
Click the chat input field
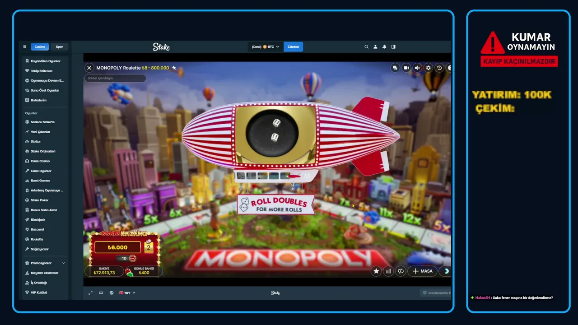pos(115,78)
